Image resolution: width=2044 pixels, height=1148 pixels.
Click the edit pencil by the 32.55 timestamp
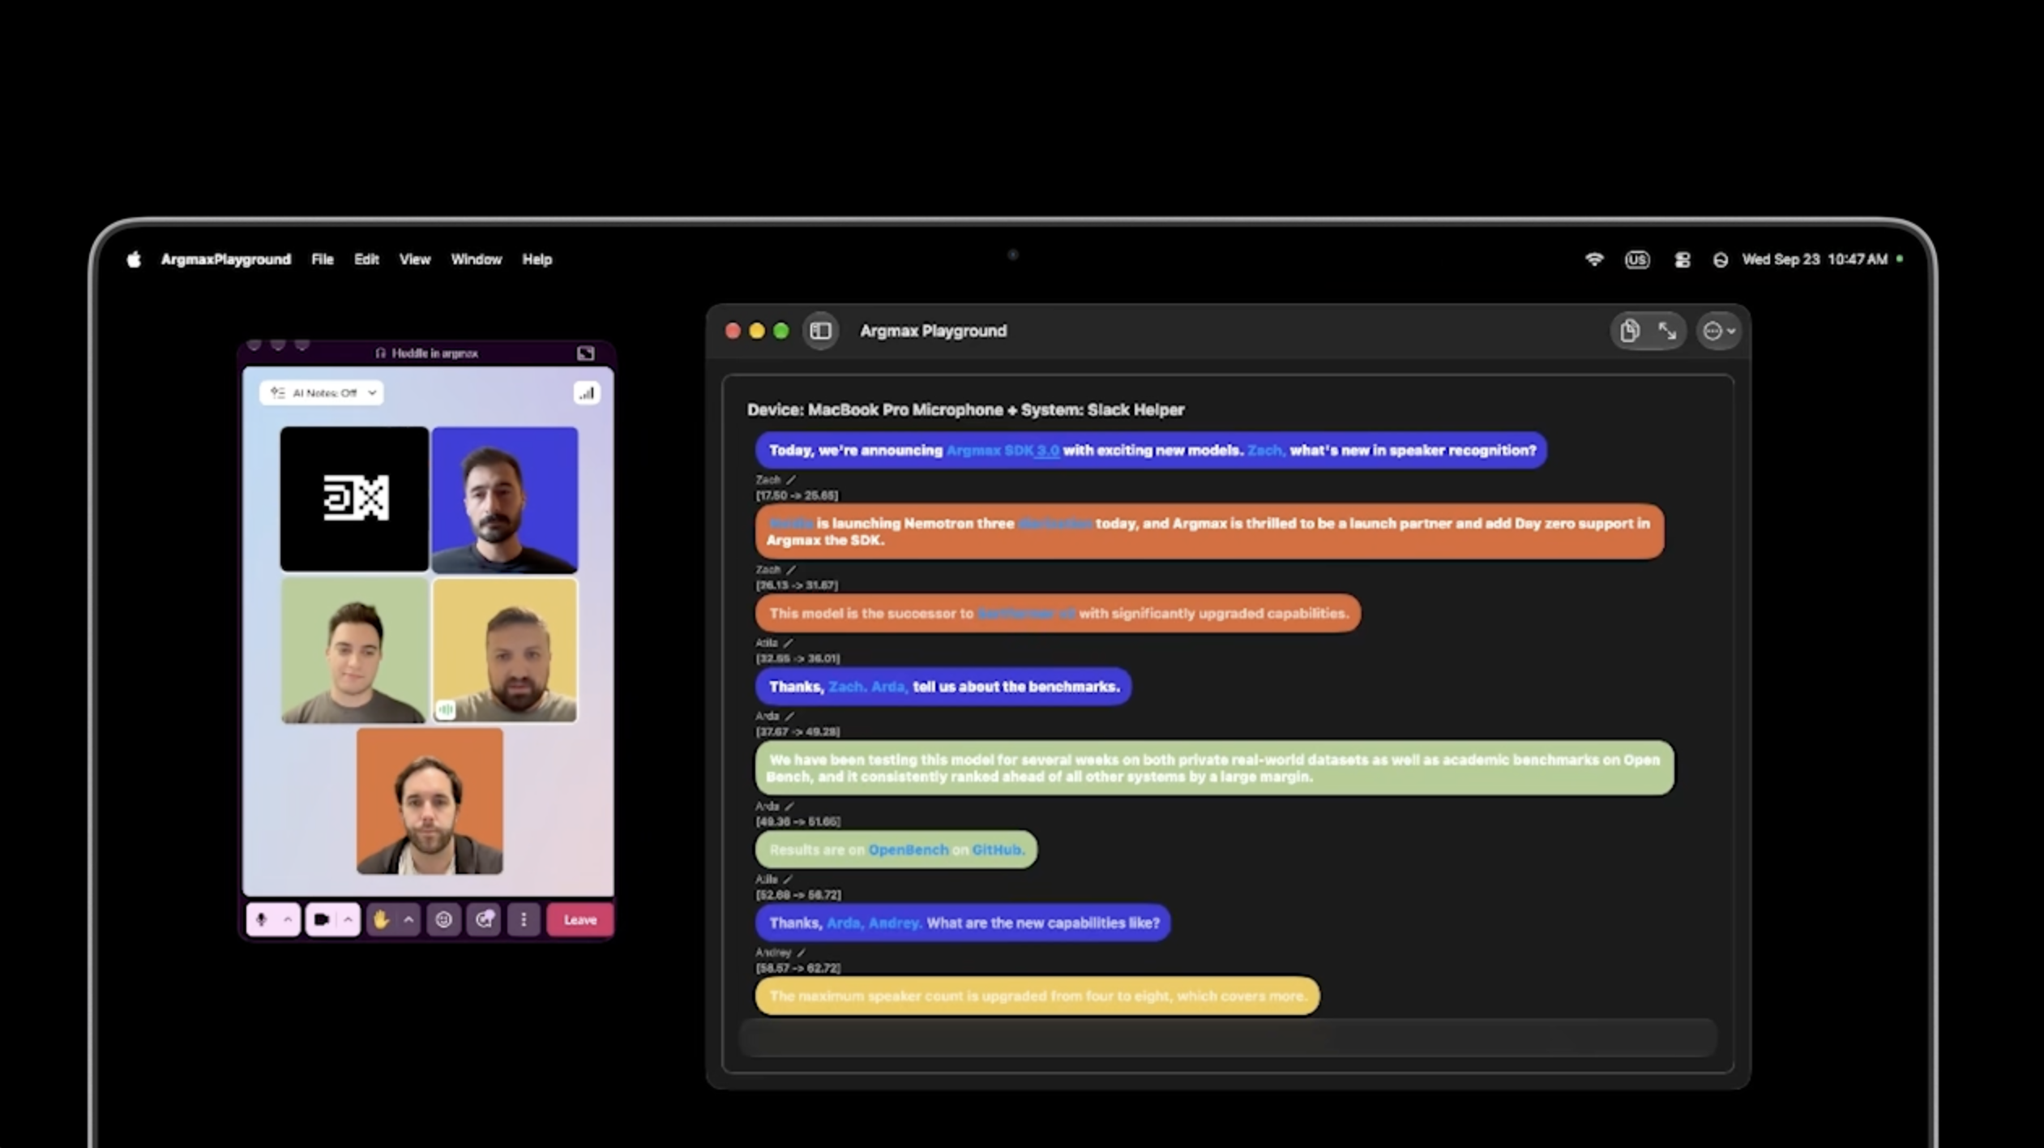click(x=788, y=643)
